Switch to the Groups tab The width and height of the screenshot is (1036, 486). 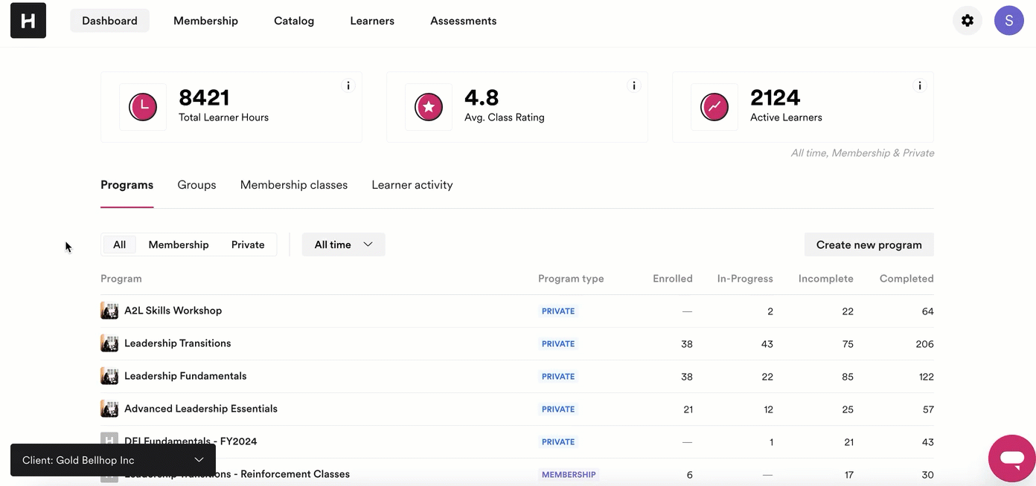click(196, 185)
